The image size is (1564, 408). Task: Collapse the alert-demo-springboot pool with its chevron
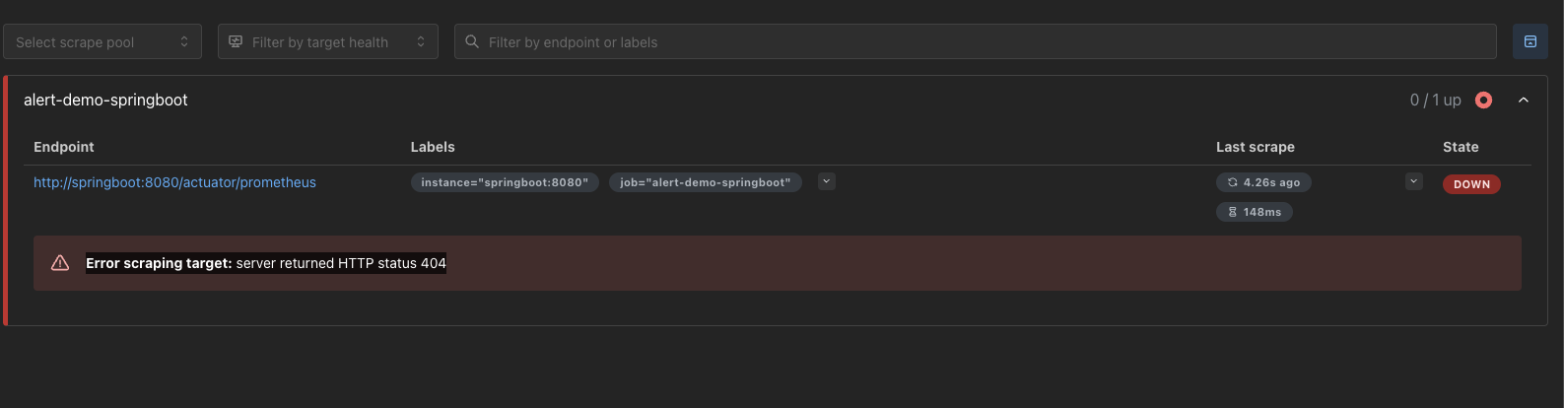tap(1524, 100)
